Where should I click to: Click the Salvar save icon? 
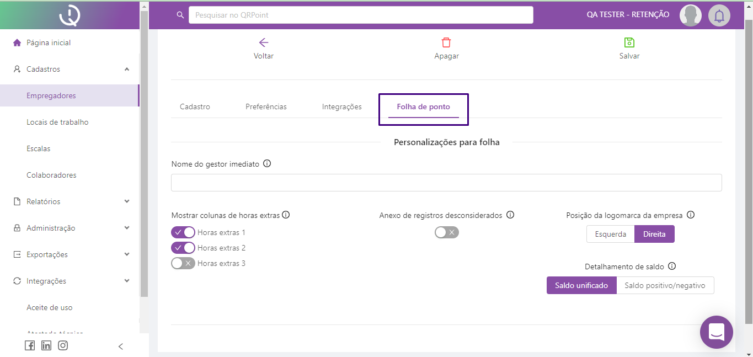[x=629, y=42]
